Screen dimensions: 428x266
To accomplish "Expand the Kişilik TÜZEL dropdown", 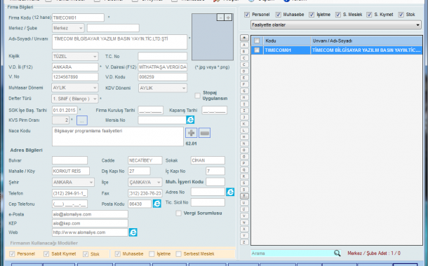I will click(x=75, y=57).
